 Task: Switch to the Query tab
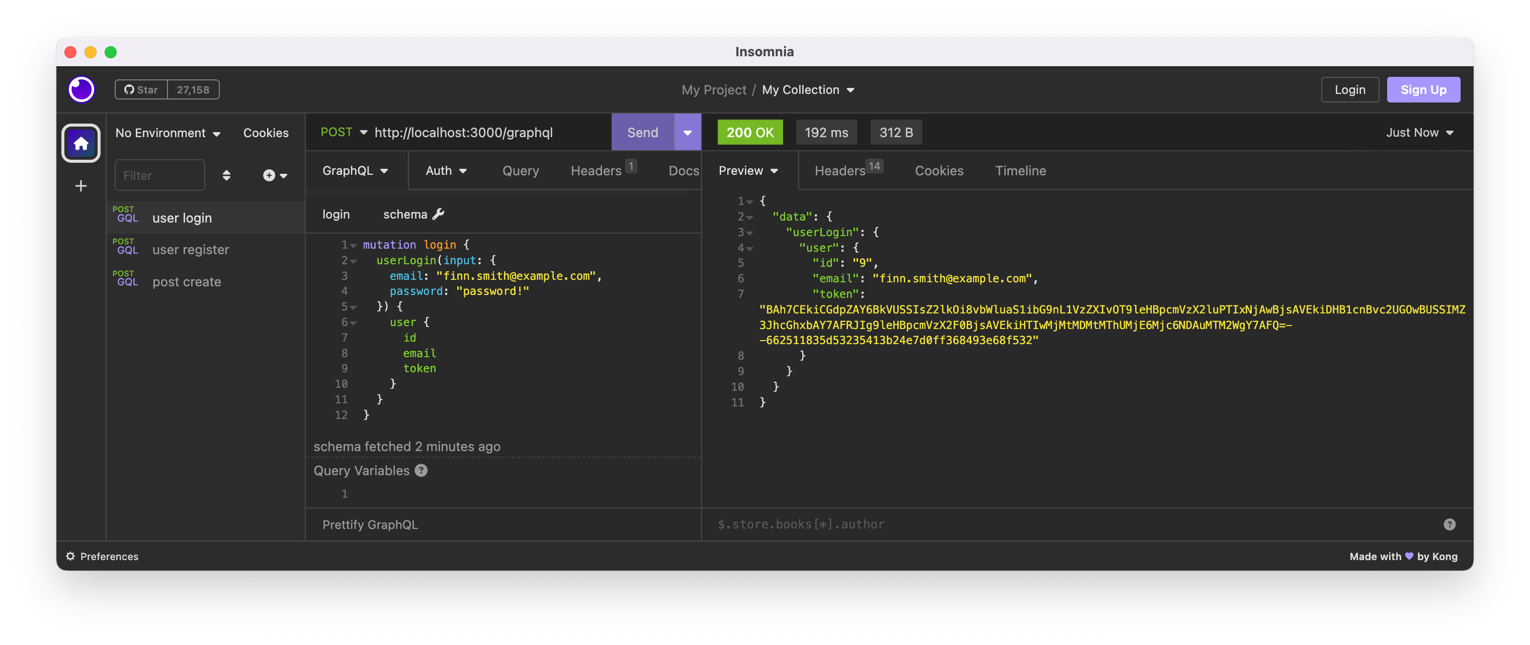521,170
